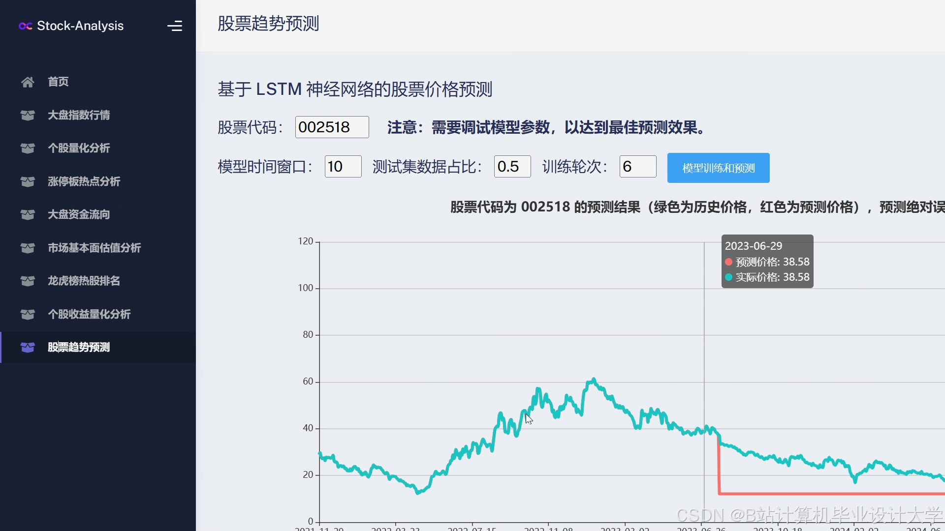
Task: Click the box icon next to 涨停板热点分析
Action: 28,181
